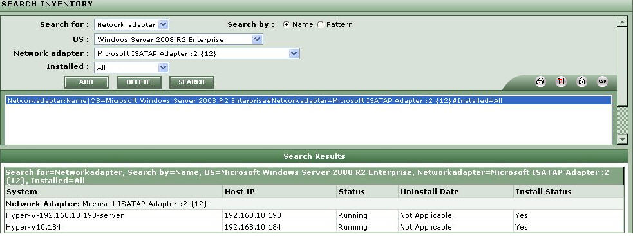
Task: Click Hyper-V-192.168.10.193-server system entry
Action: point(65,215)
